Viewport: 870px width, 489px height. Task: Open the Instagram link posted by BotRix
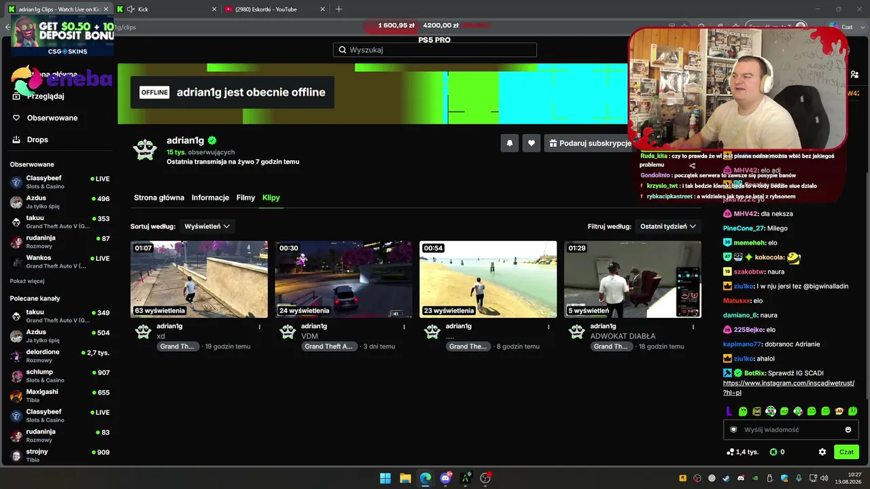tap(788, 388)
